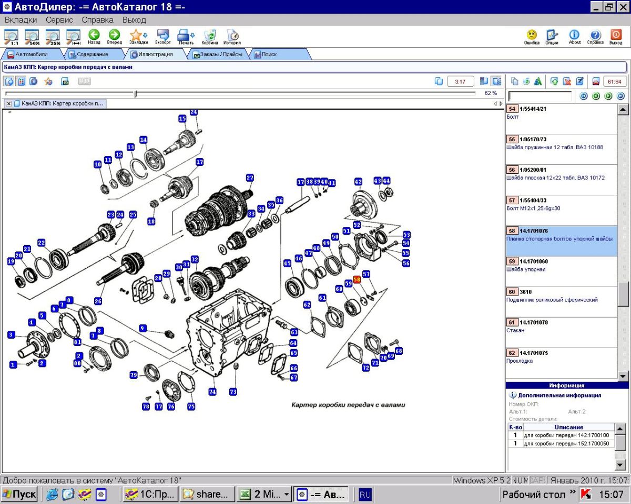Click the green triple-A font icon
Image resolution: width=631 pixels, height=504 pixels.
tap(538, 81)
